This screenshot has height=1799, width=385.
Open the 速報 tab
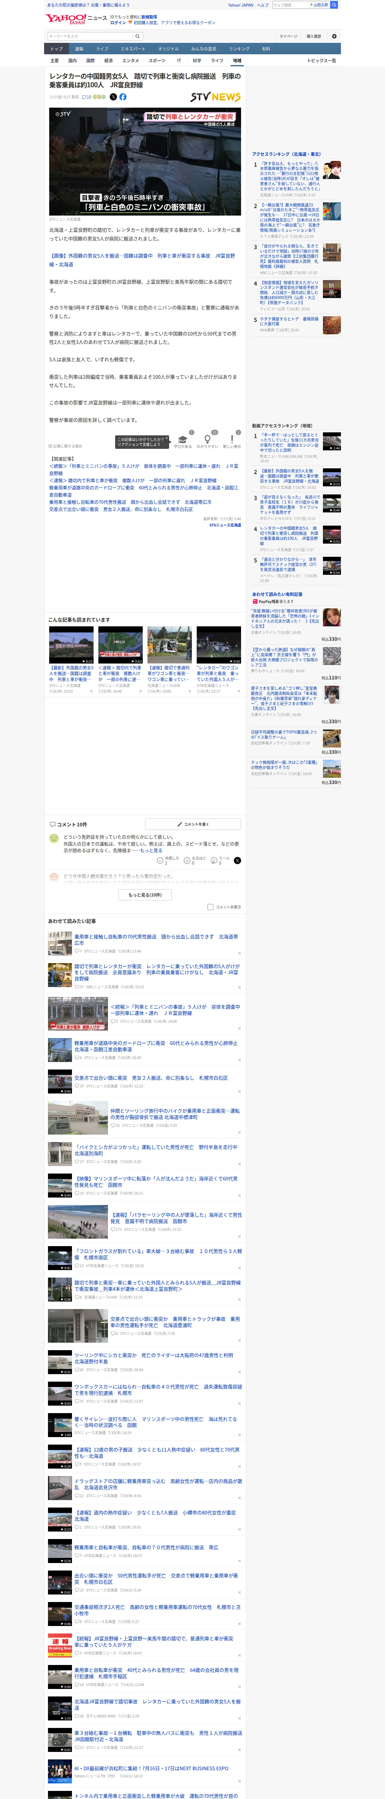coord(79,49)
